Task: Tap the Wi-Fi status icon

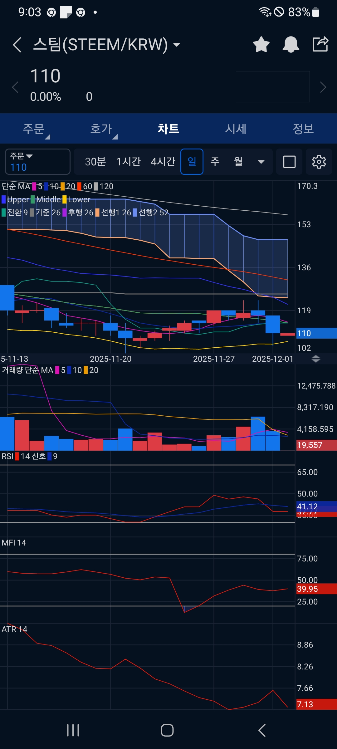Action: click(x=265, y=12)
